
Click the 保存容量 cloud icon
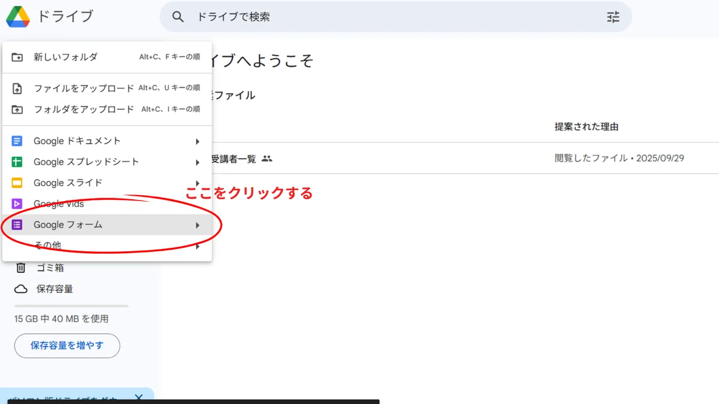click(21, 289)
